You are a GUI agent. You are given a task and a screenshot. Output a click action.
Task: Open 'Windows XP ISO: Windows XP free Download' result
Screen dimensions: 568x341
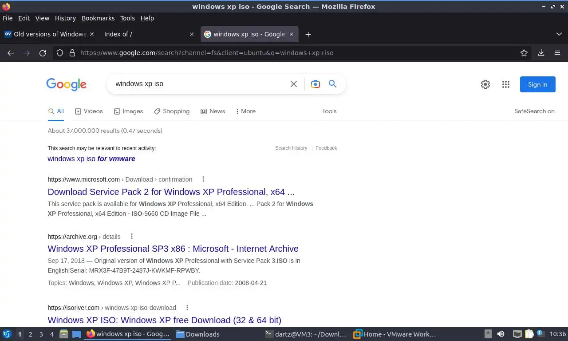pyautogui.click(x=164, y=320)
